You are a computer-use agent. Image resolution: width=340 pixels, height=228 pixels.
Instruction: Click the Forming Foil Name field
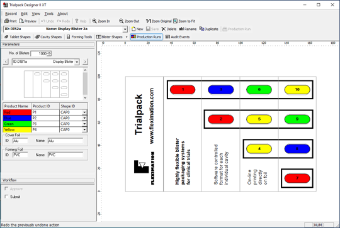pyautogui.click(x=65, y=155)
